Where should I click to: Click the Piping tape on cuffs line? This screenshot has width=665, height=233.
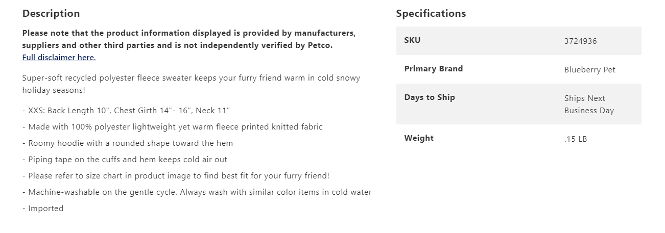(125, 160)
